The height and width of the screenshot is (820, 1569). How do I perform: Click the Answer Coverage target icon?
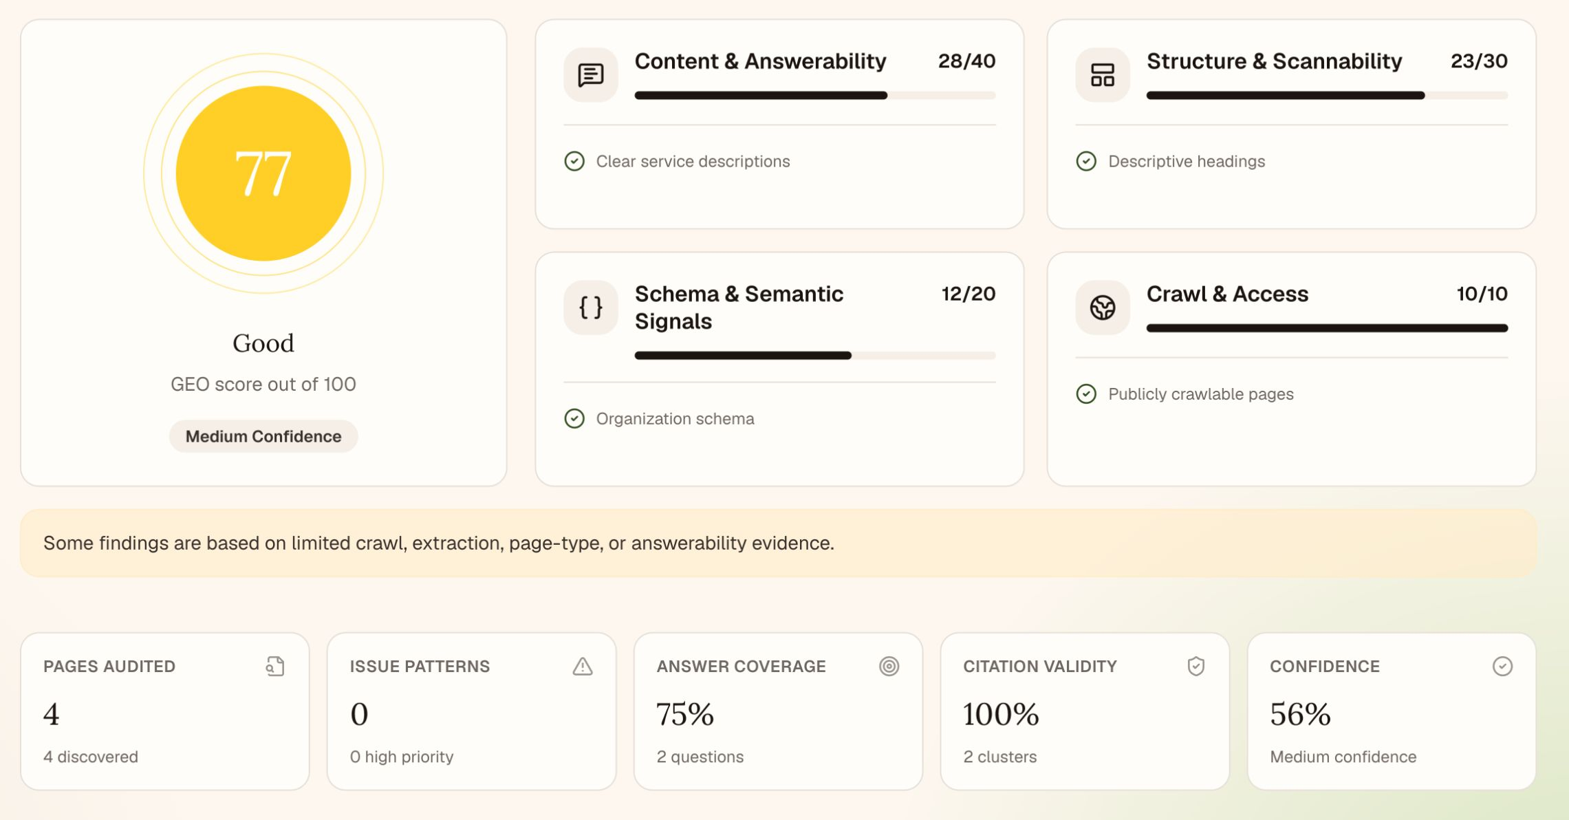(x=889, y=666)
